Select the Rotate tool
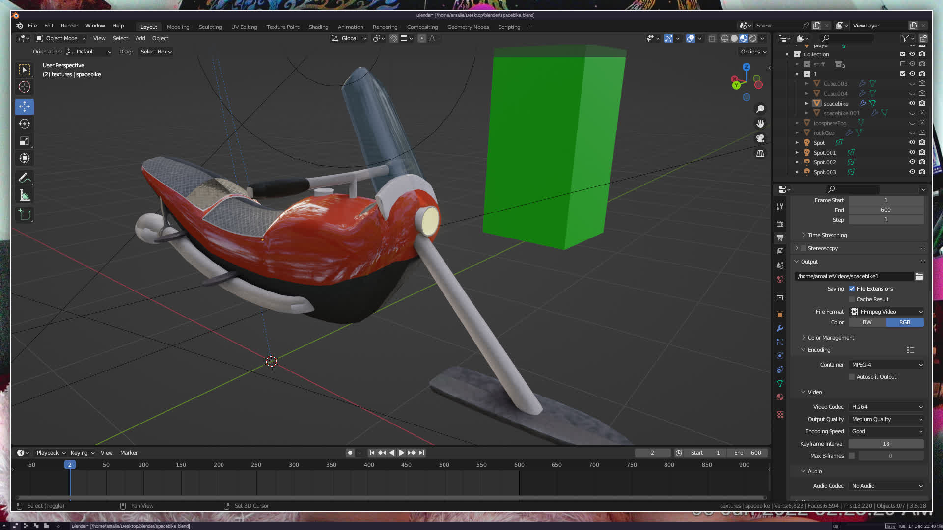This screenshot has width=943, height=530. (24, 124)
